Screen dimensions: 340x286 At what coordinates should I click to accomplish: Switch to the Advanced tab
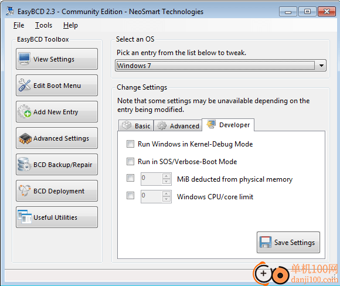178,126
